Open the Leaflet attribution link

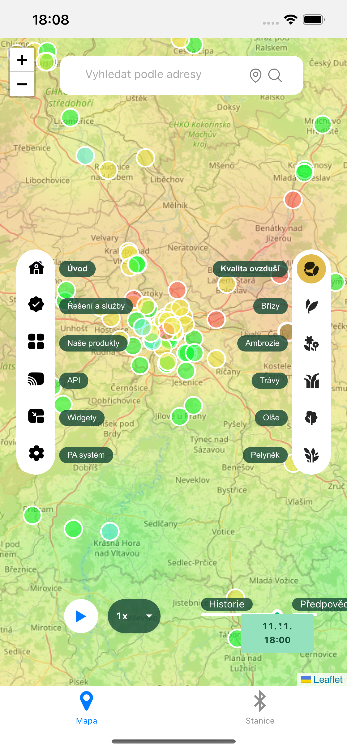[328, 680]
